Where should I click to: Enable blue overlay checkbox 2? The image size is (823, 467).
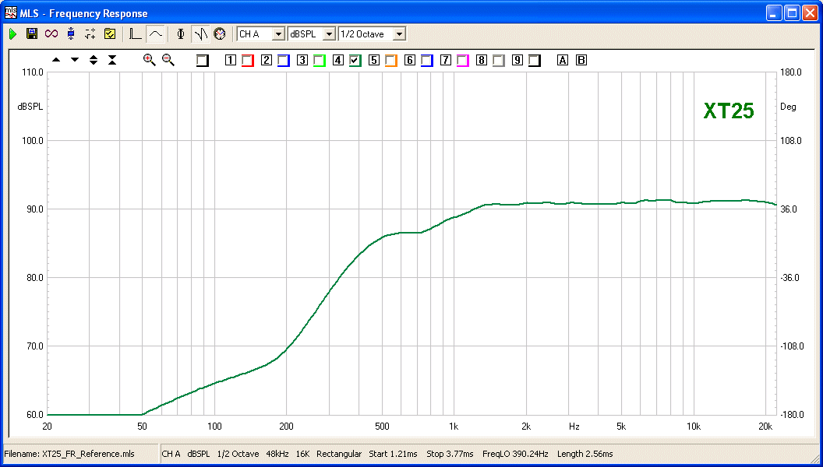[x=284, y=61]
